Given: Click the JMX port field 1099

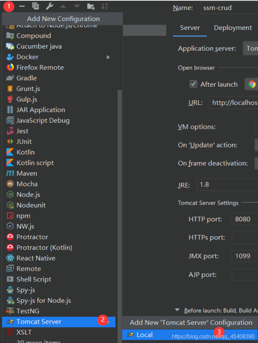Looking at the screenshot, I should pyautogui.click(x=245, y=256).
